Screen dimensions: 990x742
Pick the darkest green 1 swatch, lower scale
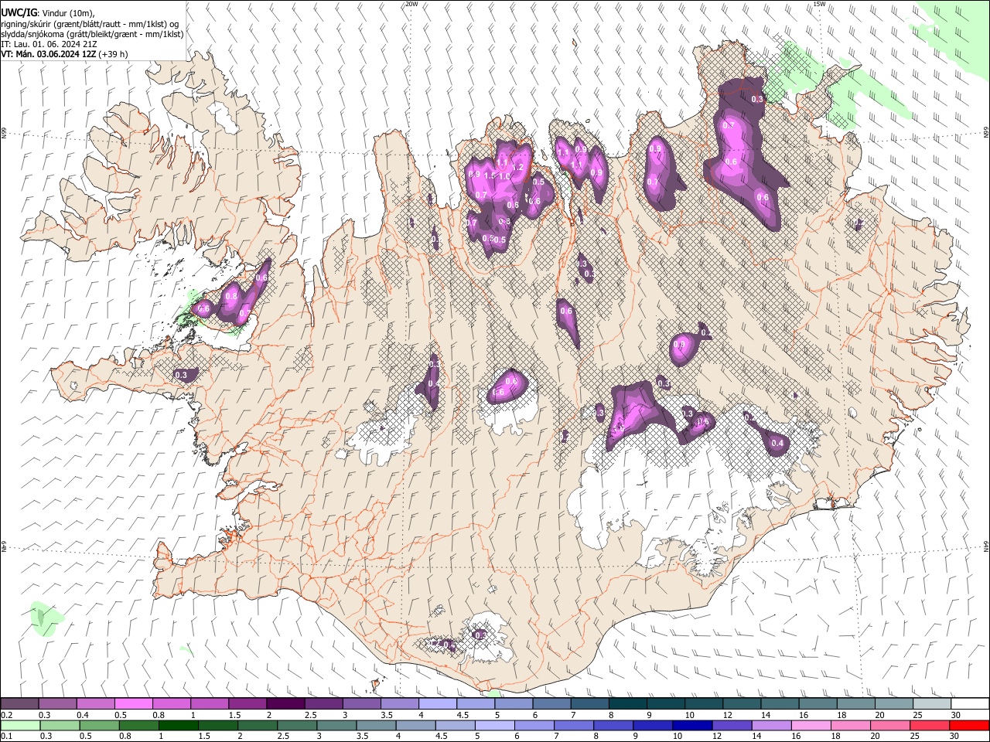(179, 725)
